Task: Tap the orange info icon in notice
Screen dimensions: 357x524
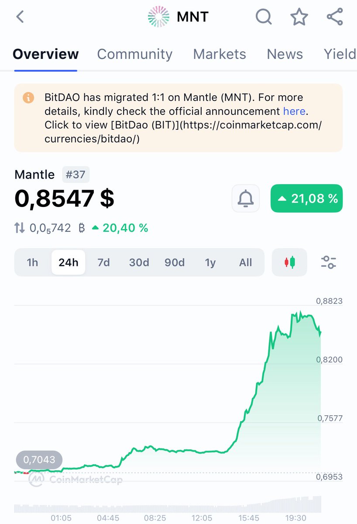Action: [x=28, y=97]
